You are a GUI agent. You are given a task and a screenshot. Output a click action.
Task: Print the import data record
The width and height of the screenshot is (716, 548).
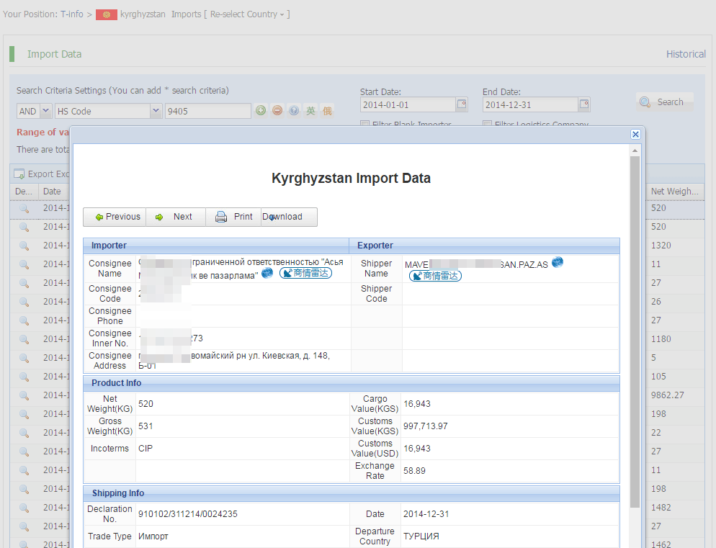pos(234,217)
